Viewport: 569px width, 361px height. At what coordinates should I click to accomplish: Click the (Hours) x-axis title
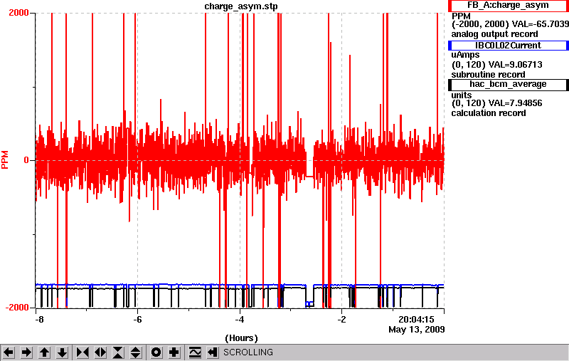[241, 338]
